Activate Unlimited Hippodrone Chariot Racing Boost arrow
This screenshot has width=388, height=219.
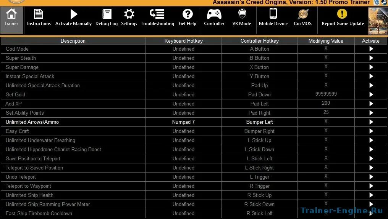pos(371,149)
